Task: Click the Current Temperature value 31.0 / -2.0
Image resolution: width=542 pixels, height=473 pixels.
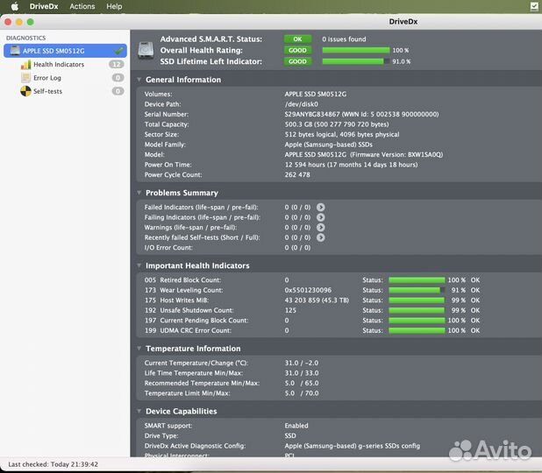Action: [x=302, y=363]
